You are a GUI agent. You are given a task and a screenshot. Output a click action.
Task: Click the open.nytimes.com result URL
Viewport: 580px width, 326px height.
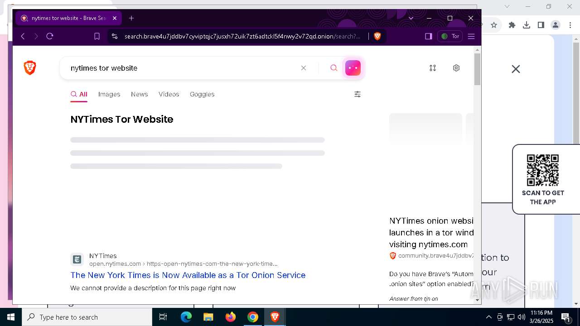coord(184,264)
